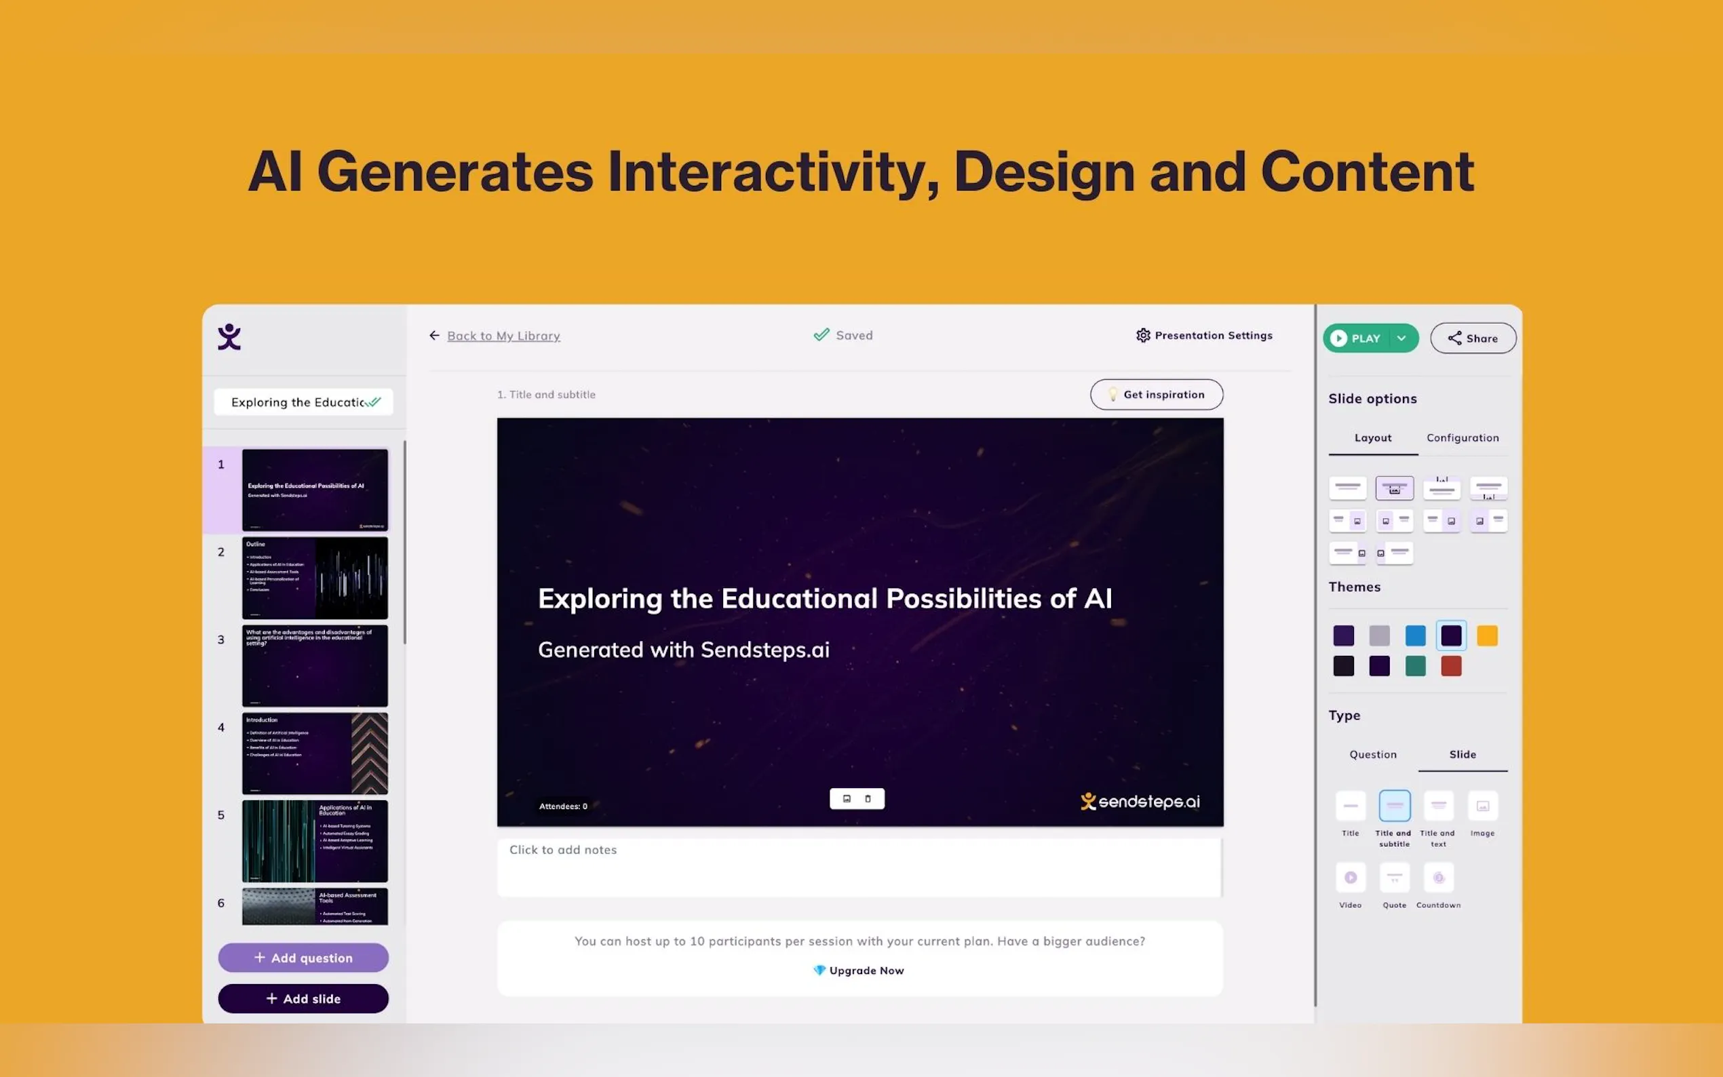The image size is (1723, 1077).
Task: Select the Countdown slide type
Action: click(1438, 878)
